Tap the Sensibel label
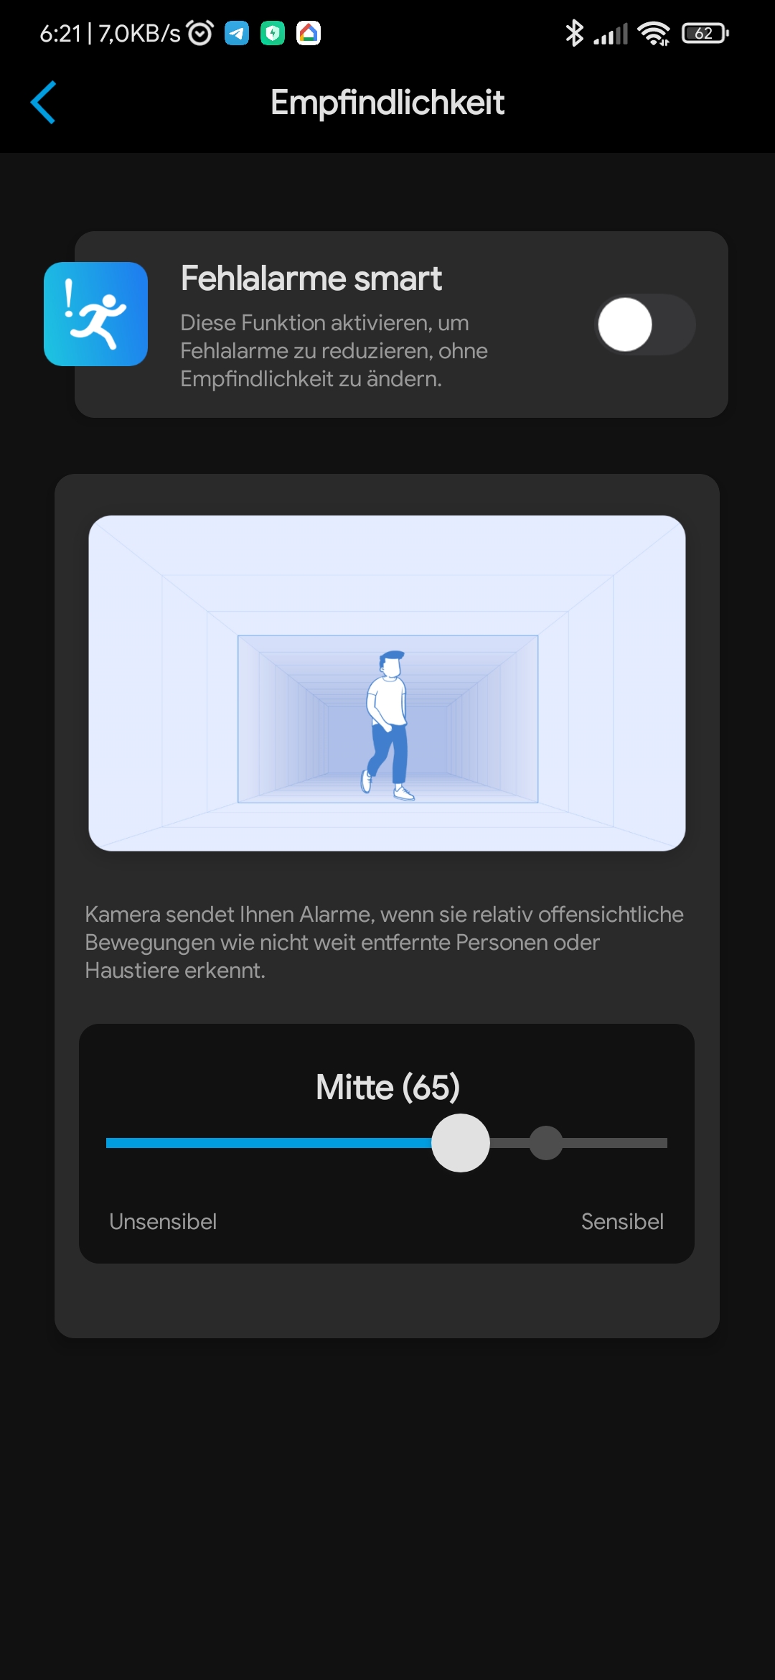The width and height of the screenshot is (775, 1680). coord(622,1221)
